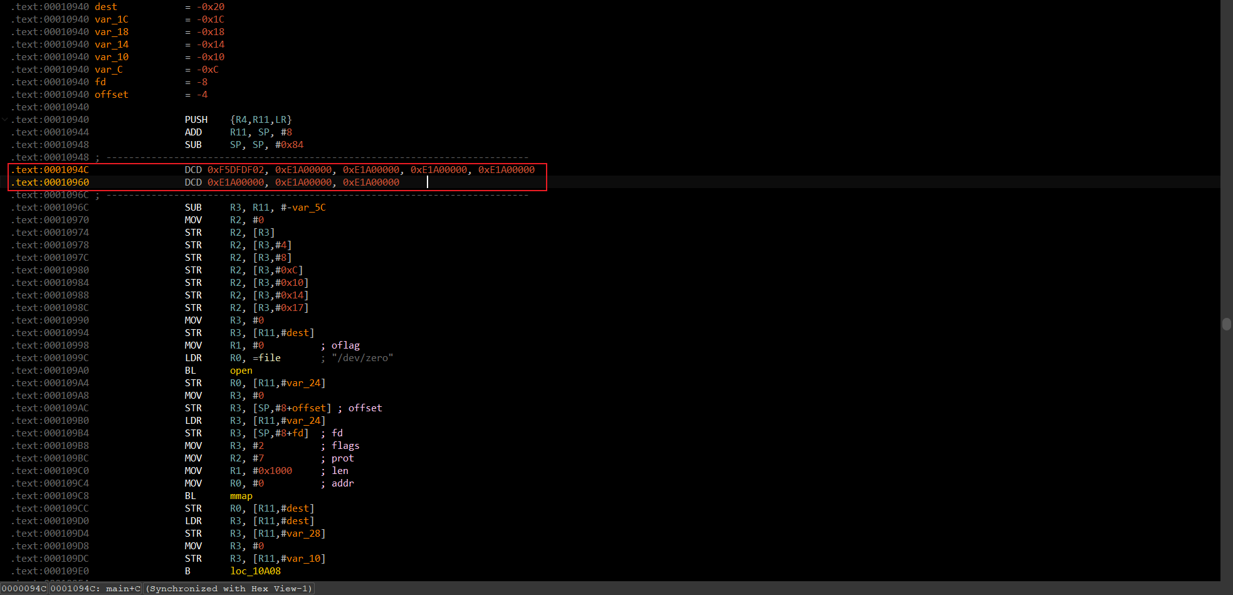Click the 'fd' variable definition name
Screen dimensions: 1233x595
coord(100,82)
